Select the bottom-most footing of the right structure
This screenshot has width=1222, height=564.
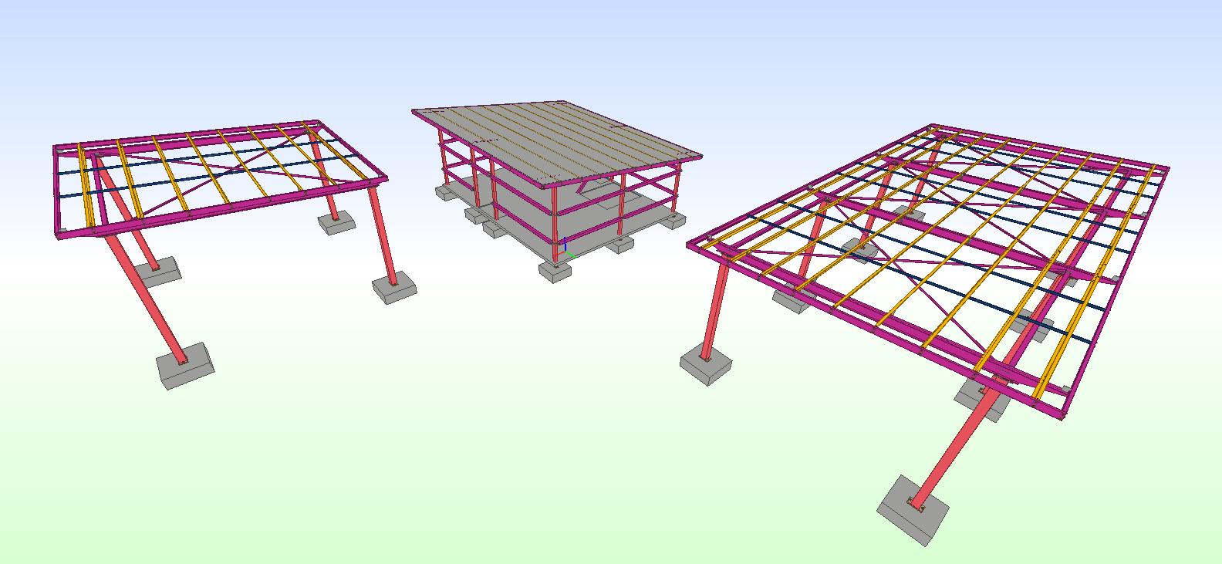913,510
